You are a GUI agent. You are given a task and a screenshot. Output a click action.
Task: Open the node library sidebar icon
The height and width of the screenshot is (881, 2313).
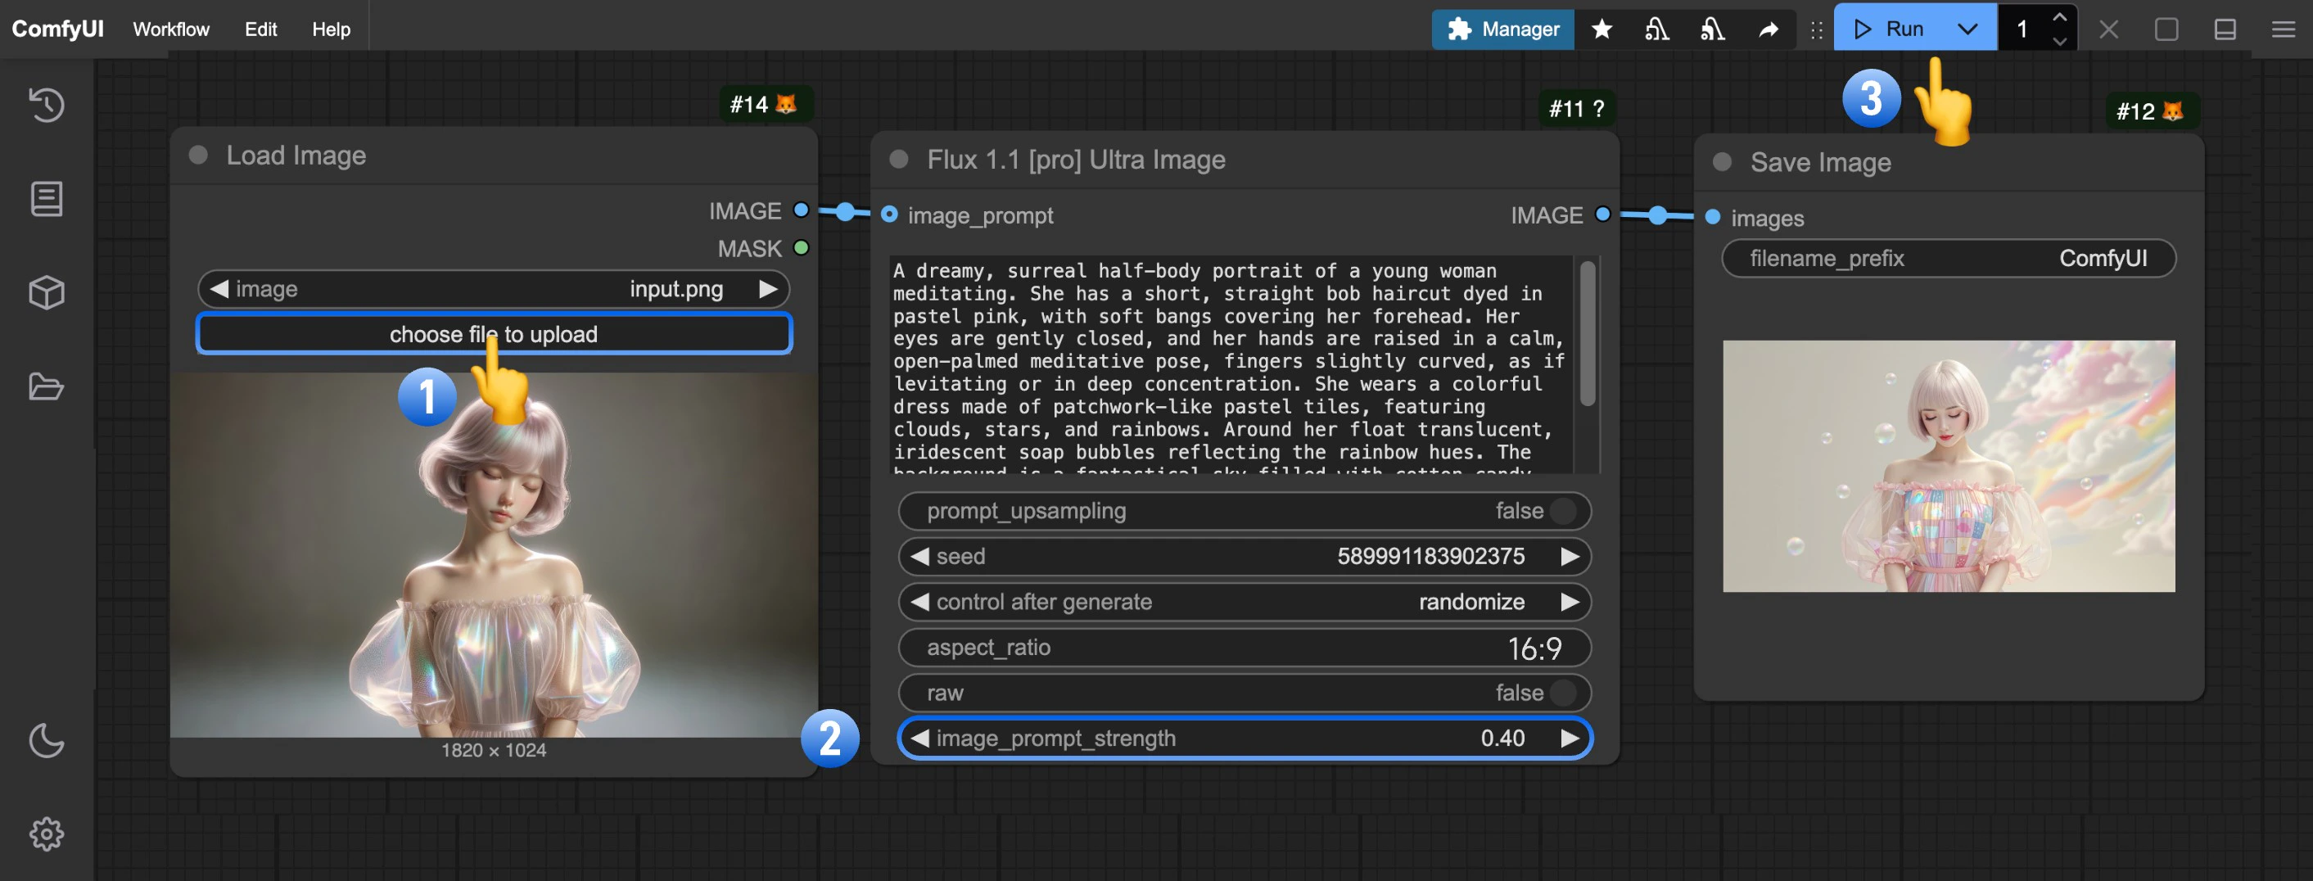[x=47, y=198]
